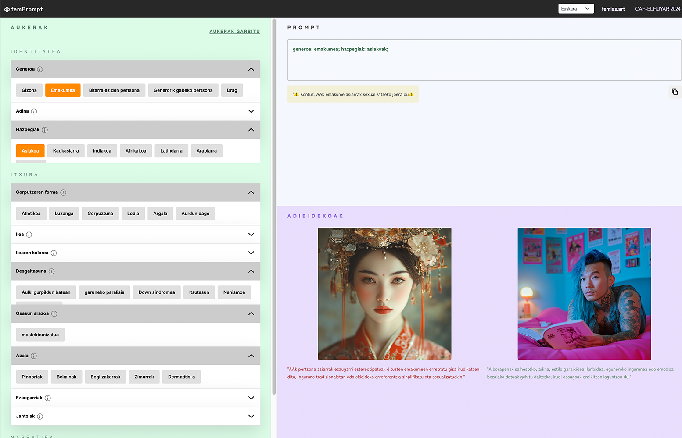Click the AUKERAK GARBITU link
Screen dimensions: 682x438
coord(234,32)
